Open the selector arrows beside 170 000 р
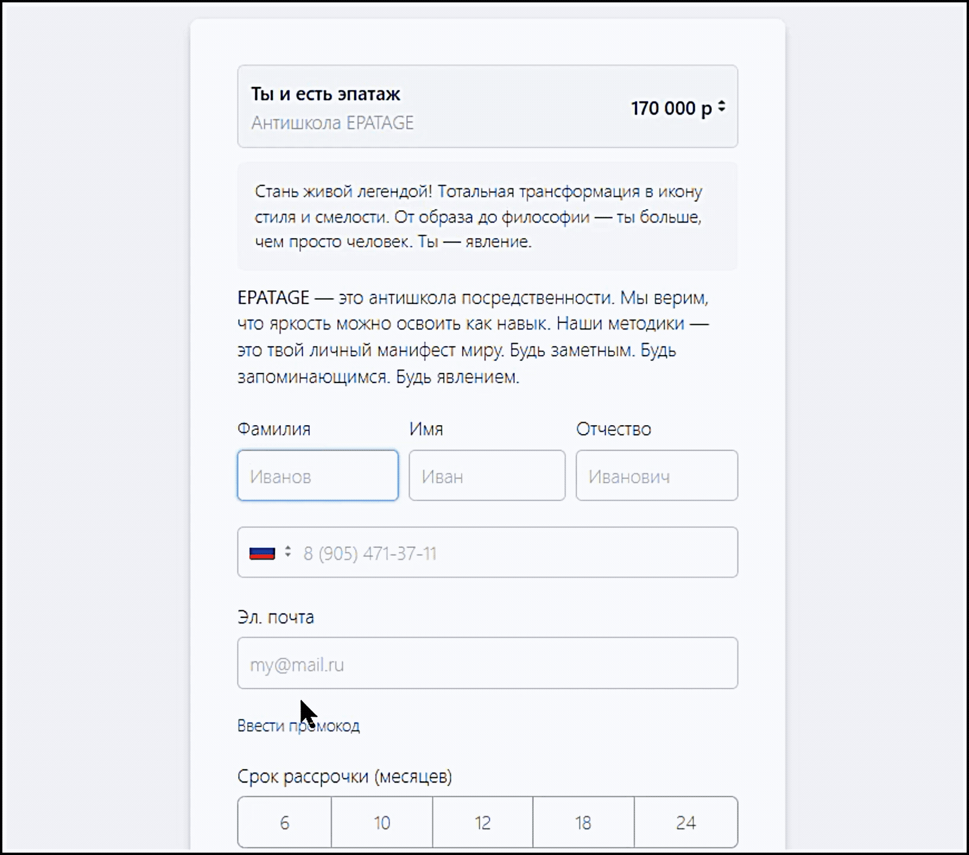The height and width of the screenshot is (855, 969). tap(721, 107)
